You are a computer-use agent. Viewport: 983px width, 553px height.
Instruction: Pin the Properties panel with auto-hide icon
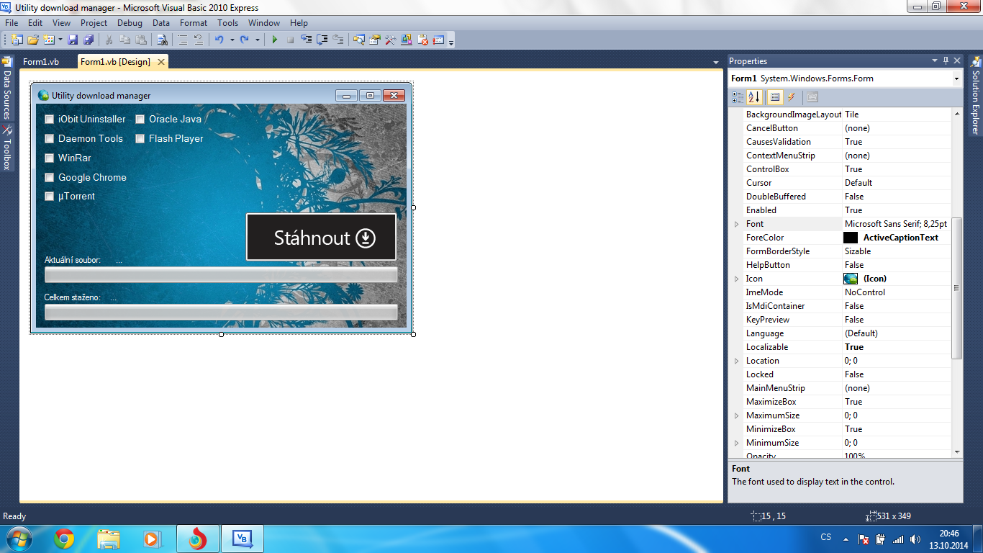tap(946, 61)
